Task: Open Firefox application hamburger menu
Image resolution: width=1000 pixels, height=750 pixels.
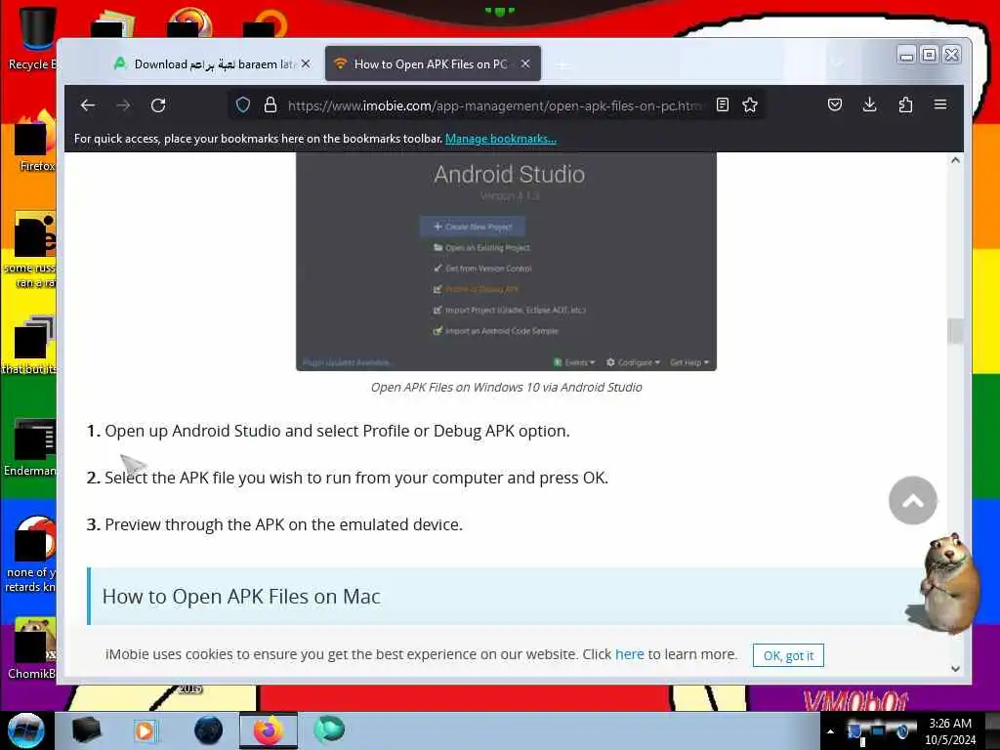Action: tap(940, 104)
